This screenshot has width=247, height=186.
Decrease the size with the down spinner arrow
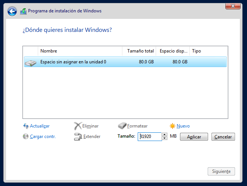coord(164,138)
